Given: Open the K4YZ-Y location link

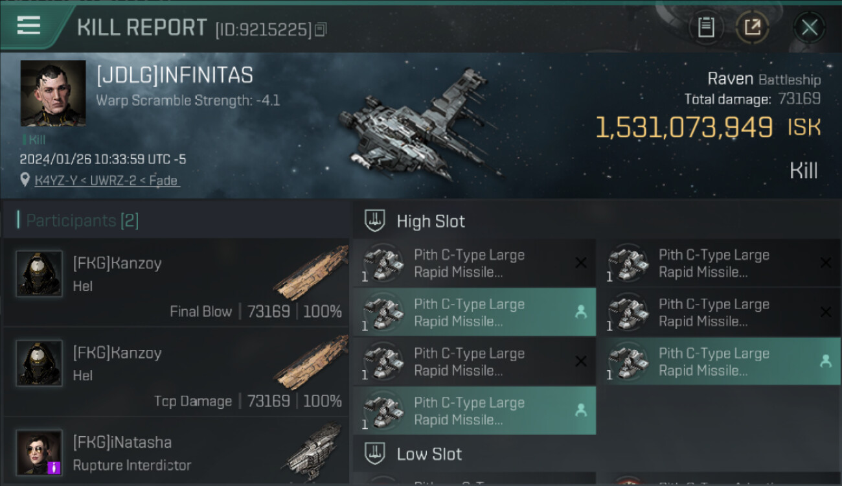Looking at the screenshot, I should point(106,181).
